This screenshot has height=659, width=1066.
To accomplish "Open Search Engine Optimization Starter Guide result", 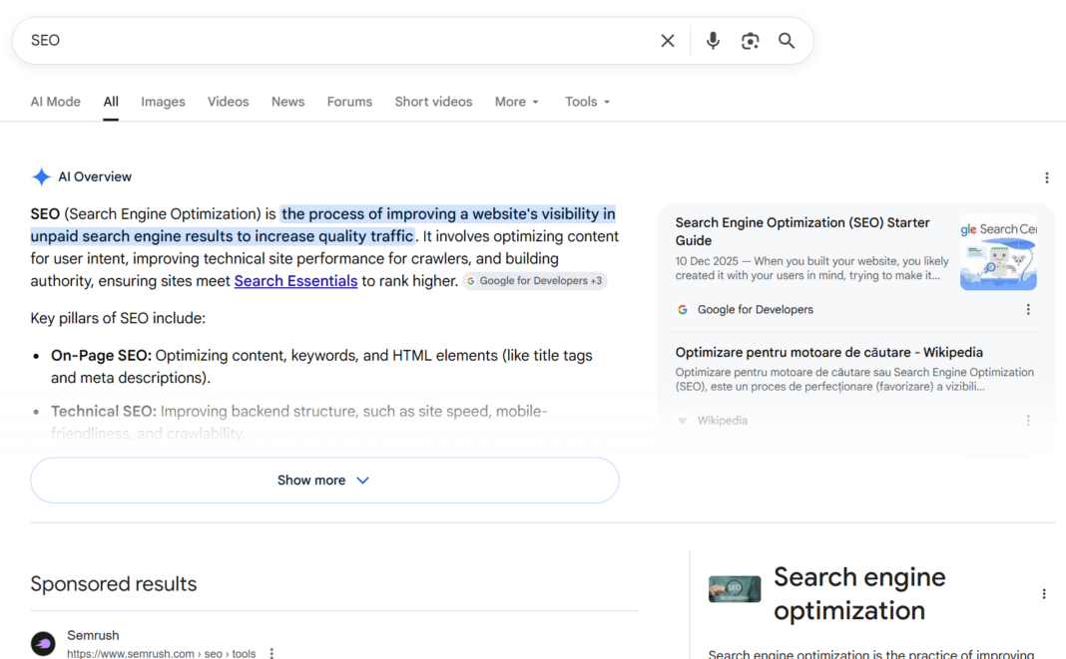I will pos(802,231).
